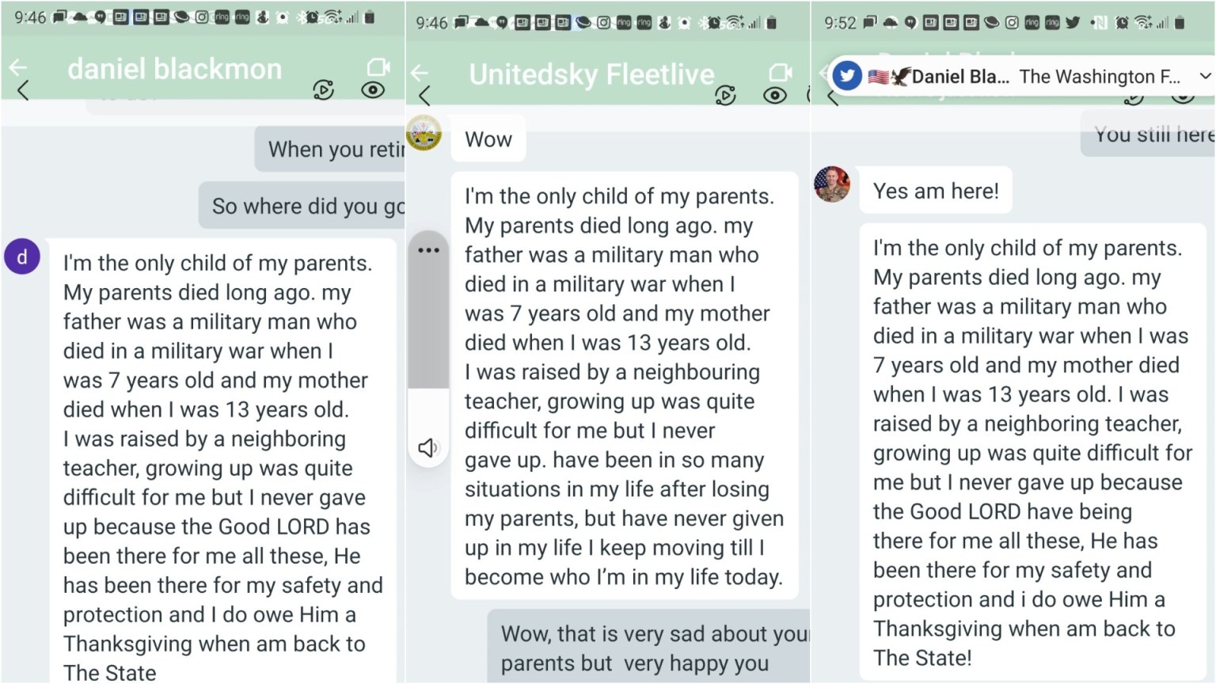Tap the blue Twitter bird notification icon

pos(847,76)
